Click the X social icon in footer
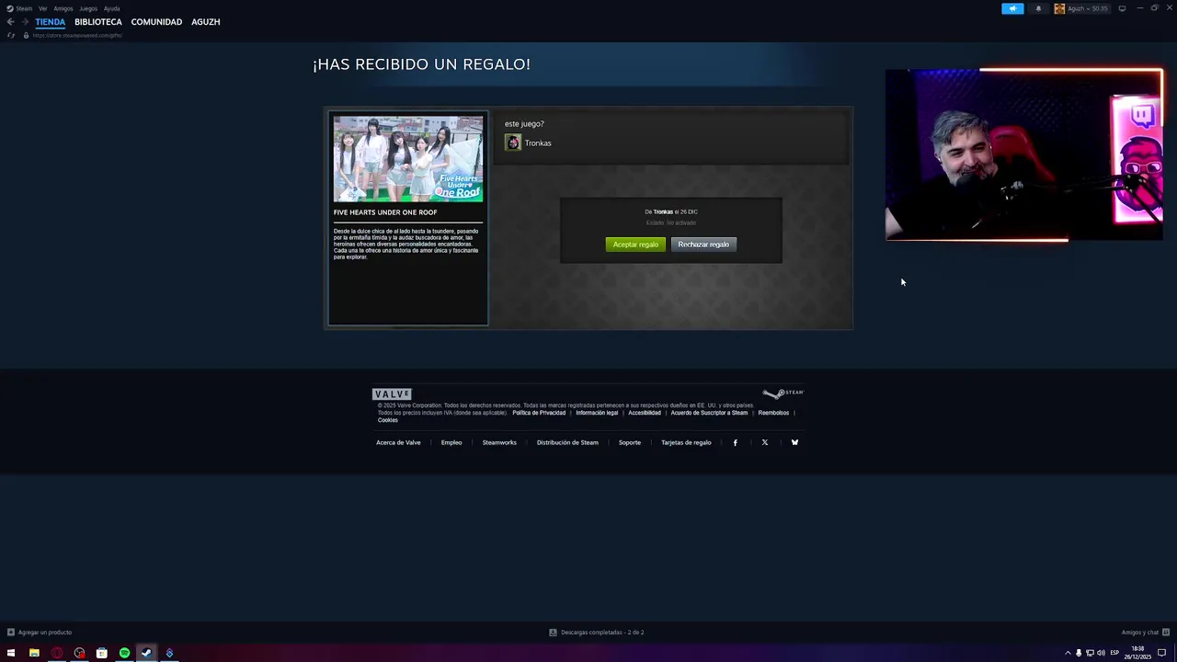 click(x=764, y=442)
